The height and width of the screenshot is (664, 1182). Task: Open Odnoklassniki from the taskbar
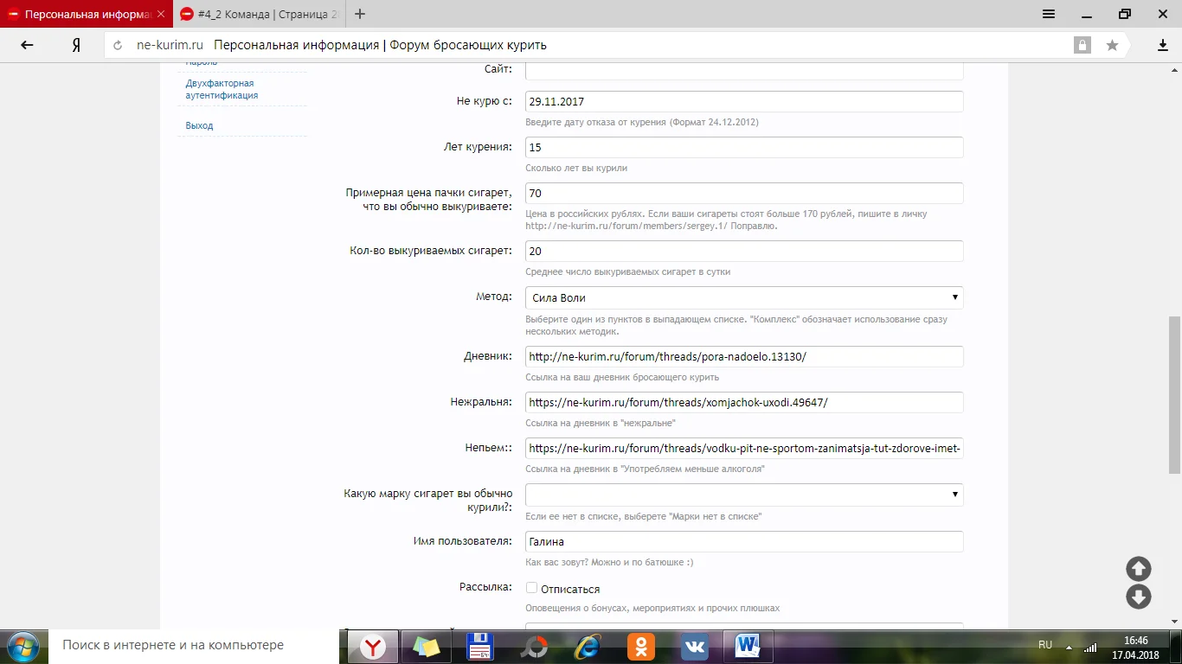(641, 646)
